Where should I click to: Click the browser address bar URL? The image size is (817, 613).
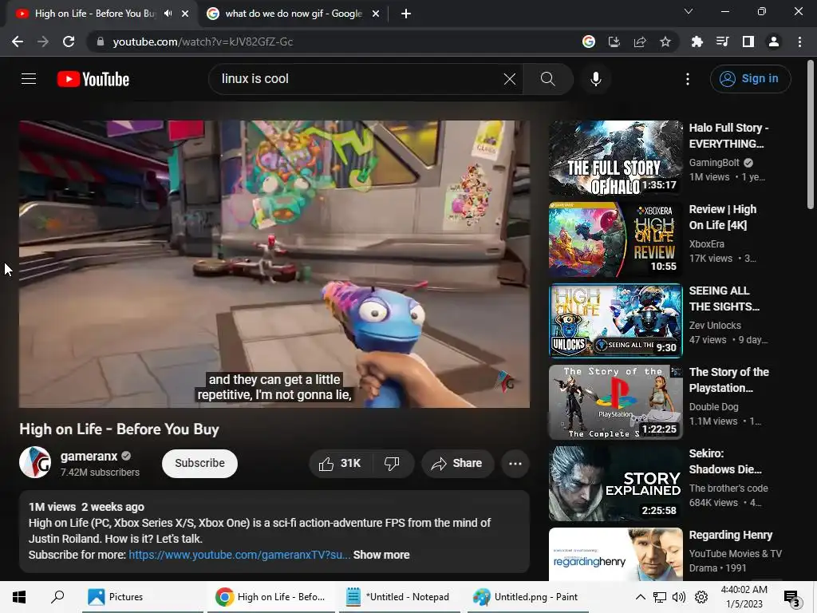point(203,42)
